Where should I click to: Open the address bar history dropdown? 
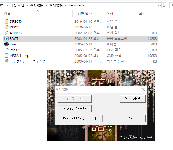click(x=159, y=5)
